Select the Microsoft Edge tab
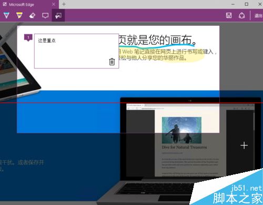This screenshot has width=263, height=205. (x=29, y=4)
